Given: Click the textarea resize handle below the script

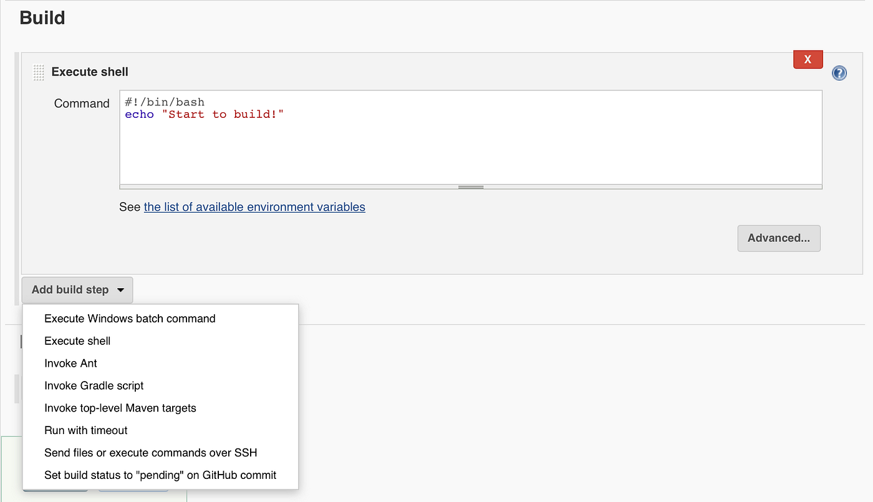Looking at the screenshot, I should 470,186.
